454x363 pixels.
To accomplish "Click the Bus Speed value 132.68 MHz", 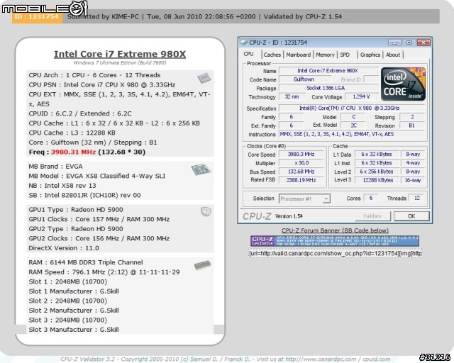I will (301, 172).
